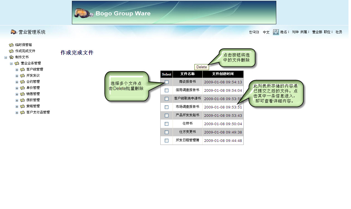Image resolution: width=351 pixels, height=209 pixels.
Task: Click the folder icon next to 临时保管箱
Action: click(11, 45)
